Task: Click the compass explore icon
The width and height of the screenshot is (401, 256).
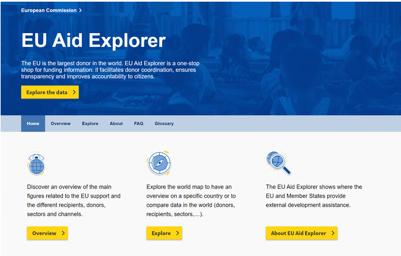Action: [159, 163]
